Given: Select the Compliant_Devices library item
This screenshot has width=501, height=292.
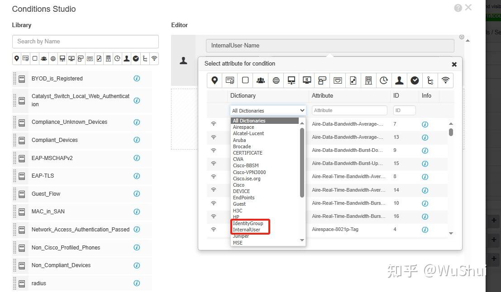Looking at the screenshot, I should click(55, 140).
